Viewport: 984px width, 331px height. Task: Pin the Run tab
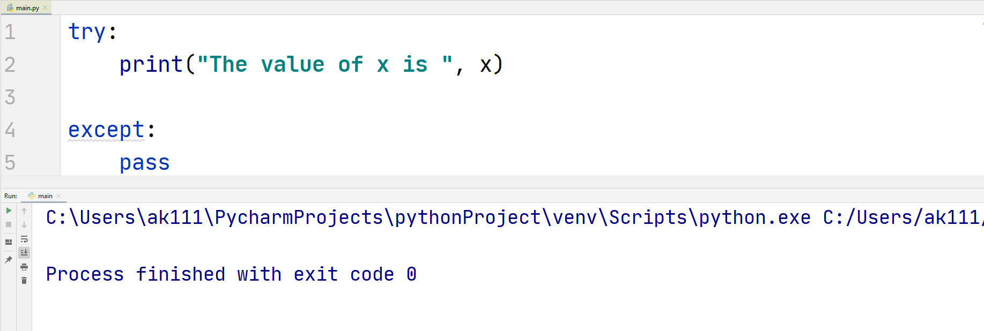click(x=9, y=260)
